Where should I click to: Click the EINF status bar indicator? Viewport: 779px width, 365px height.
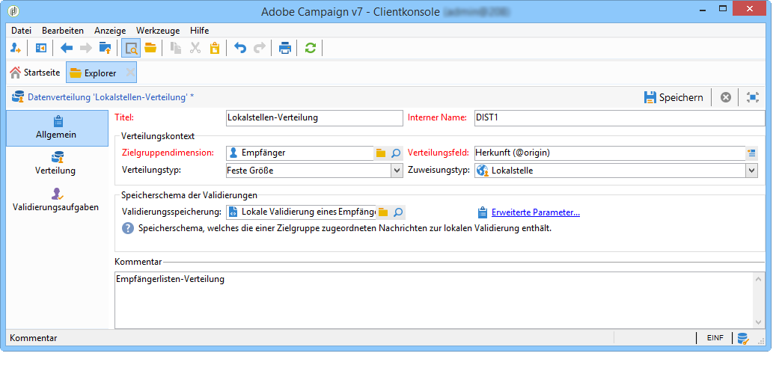pos(715,338)
